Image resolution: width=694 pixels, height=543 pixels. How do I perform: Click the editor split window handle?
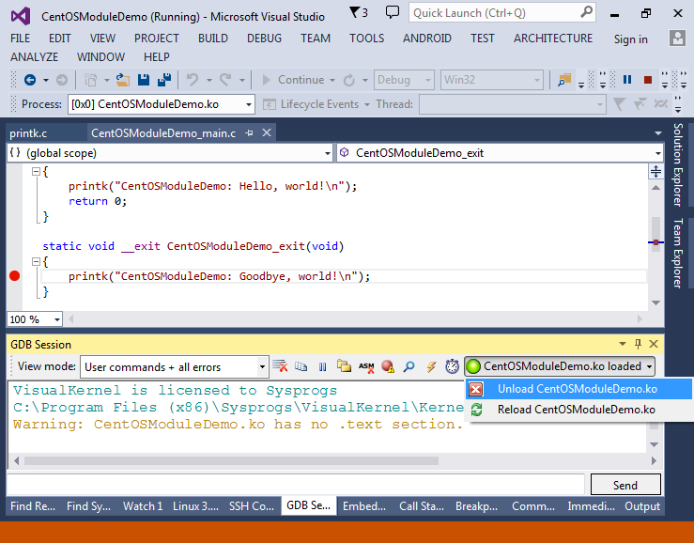pos(655,171)
